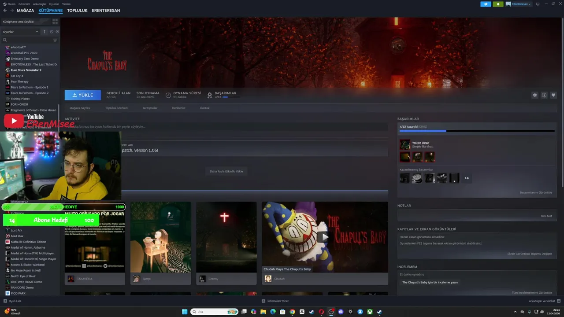Click the Oyun Ekle plus icon
The width and height of the screenshot is (564, 317).
[5, 301]
